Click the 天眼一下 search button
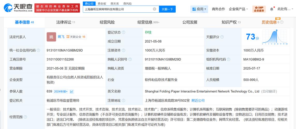Image resolution: width=296 pixels, height=129 pixels. [167, 9]
